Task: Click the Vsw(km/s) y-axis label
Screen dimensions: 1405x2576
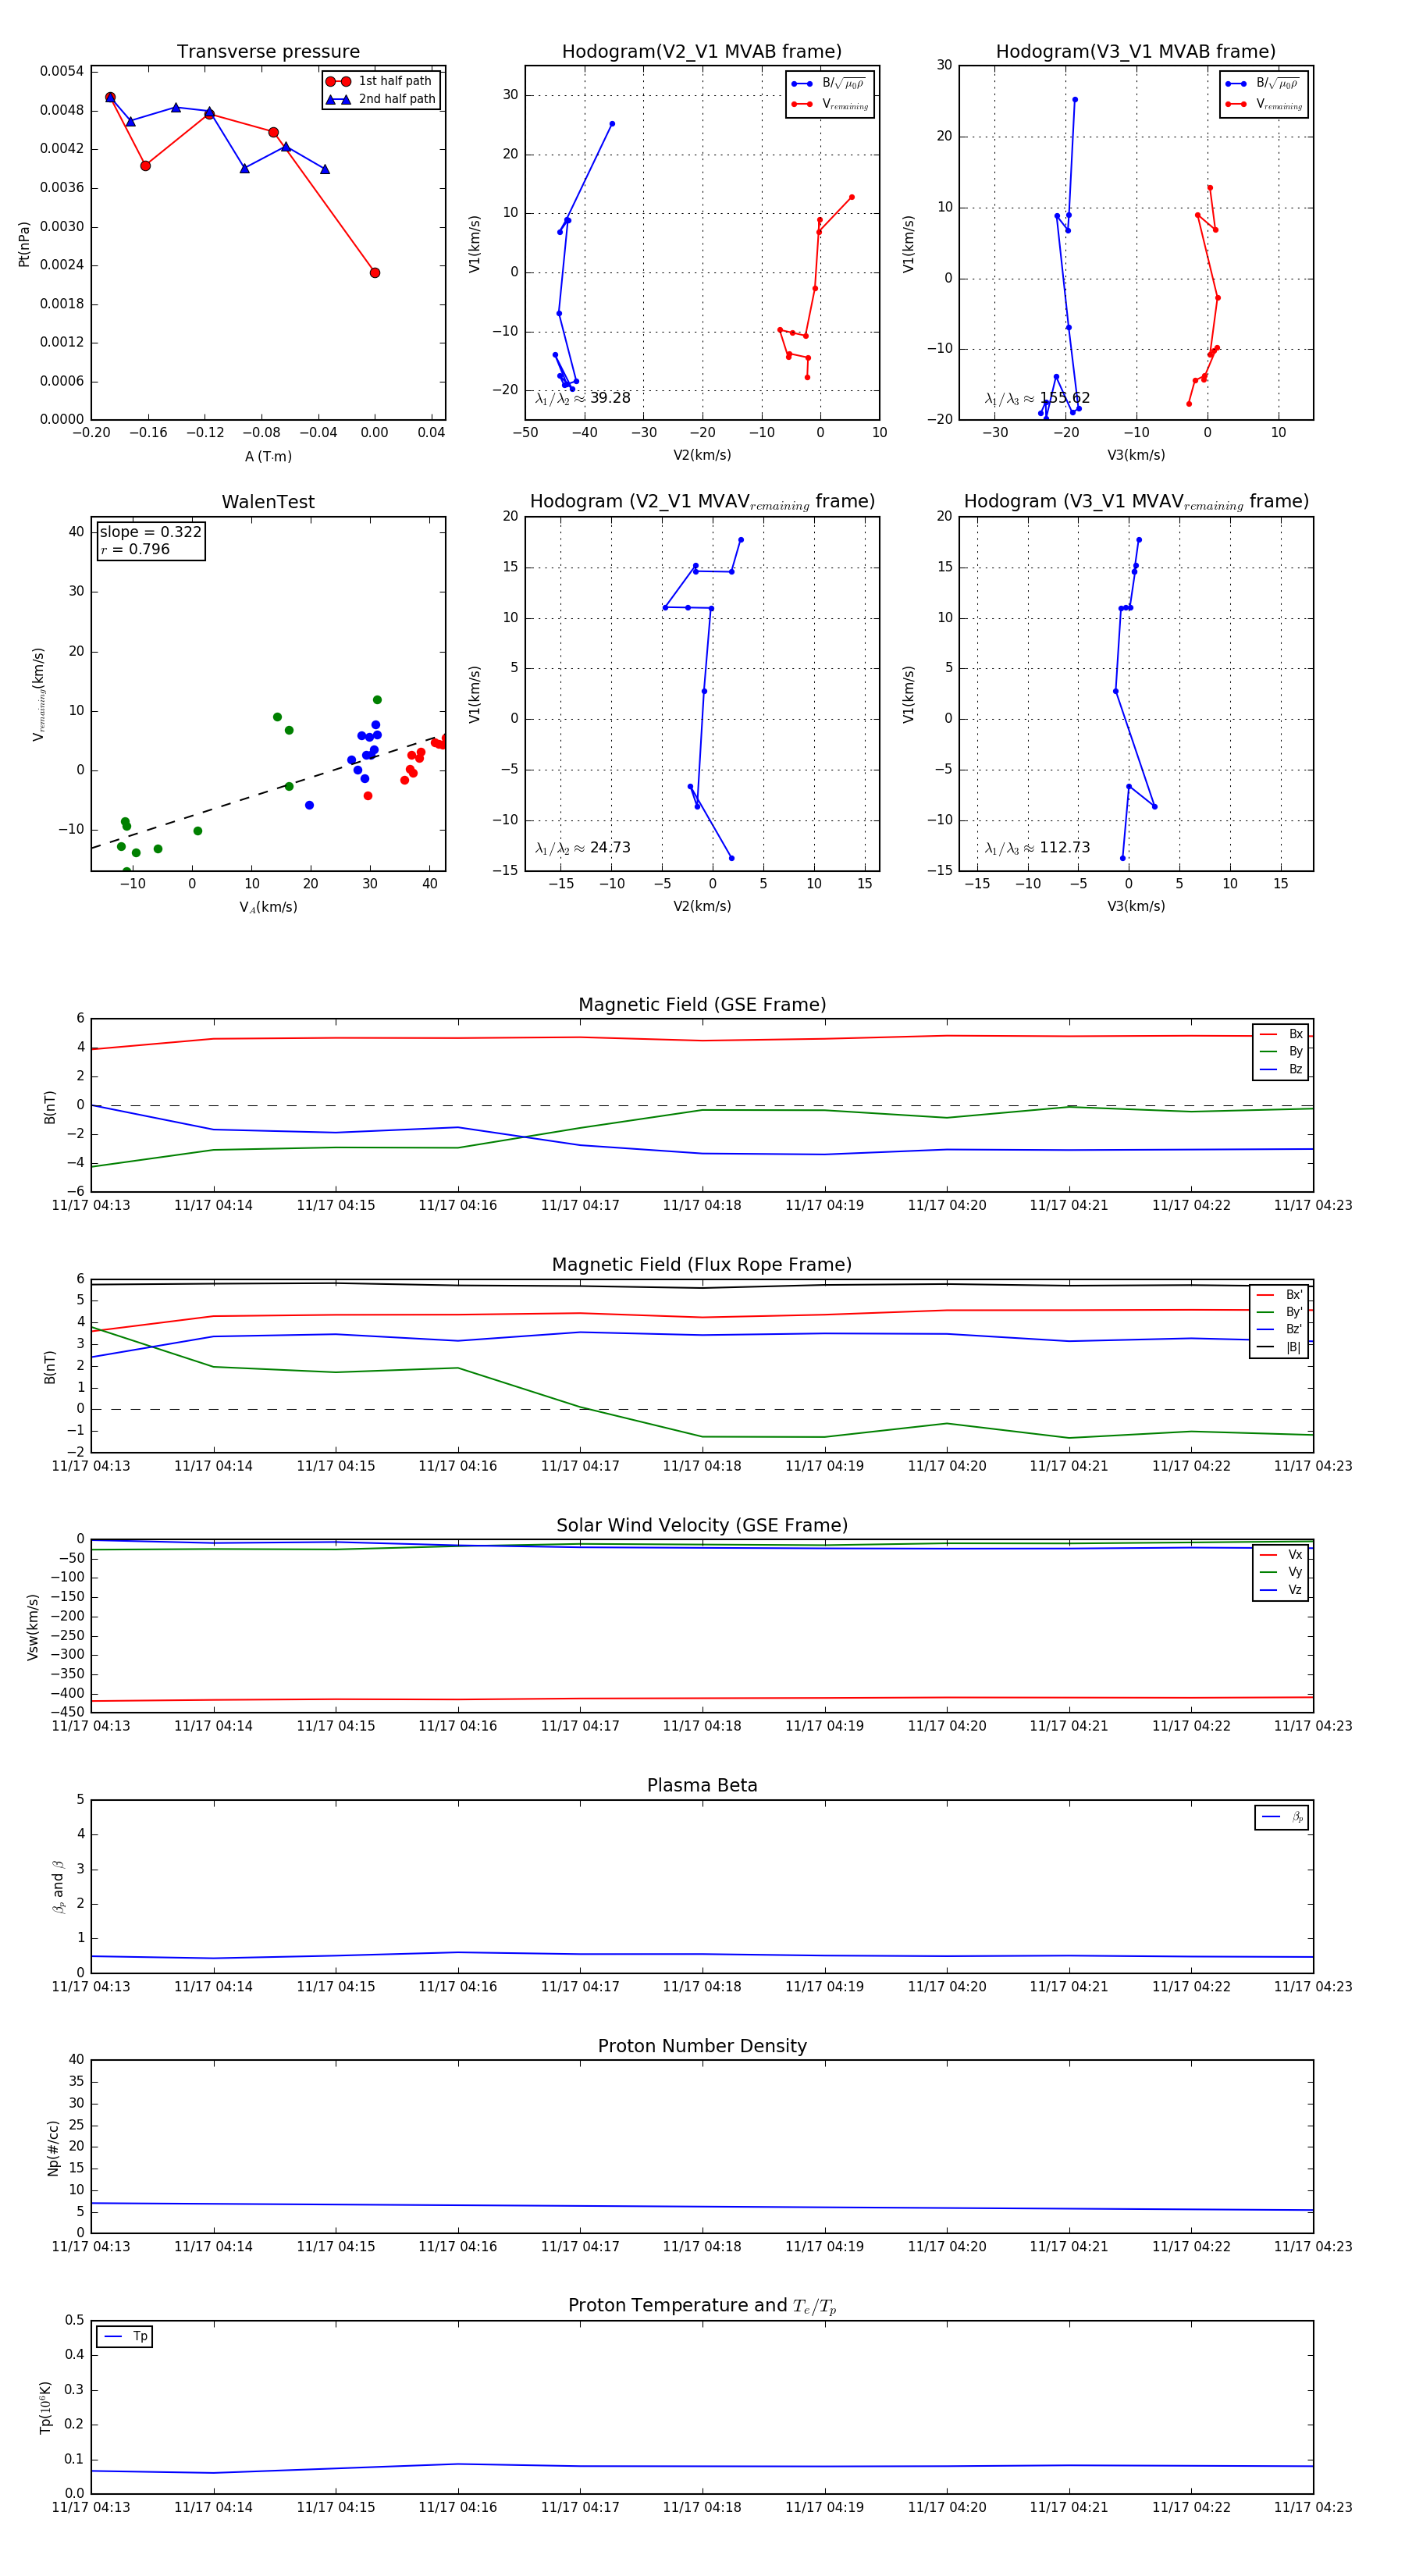Action: click(33, 1627)
